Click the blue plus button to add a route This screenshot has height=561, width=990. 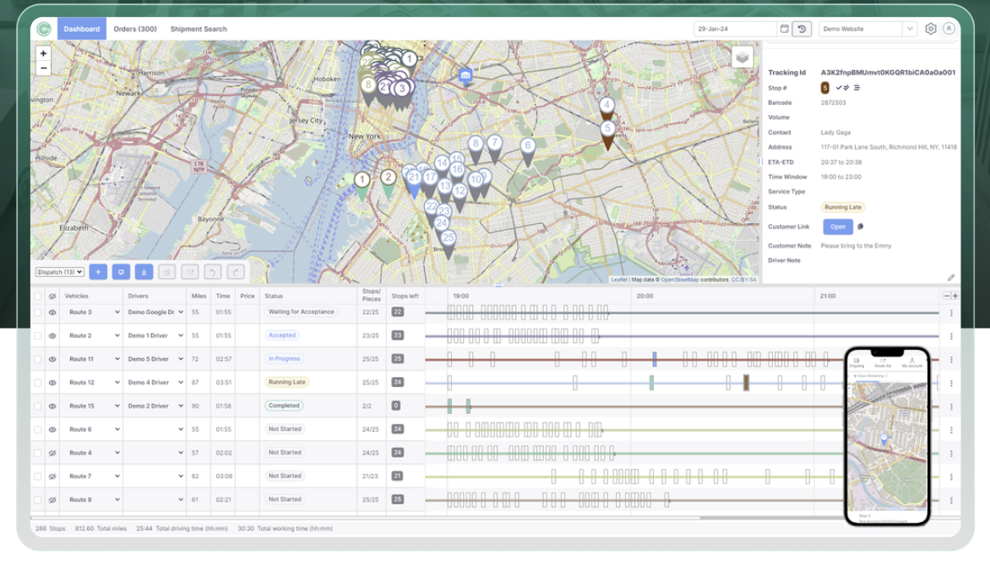98,271
